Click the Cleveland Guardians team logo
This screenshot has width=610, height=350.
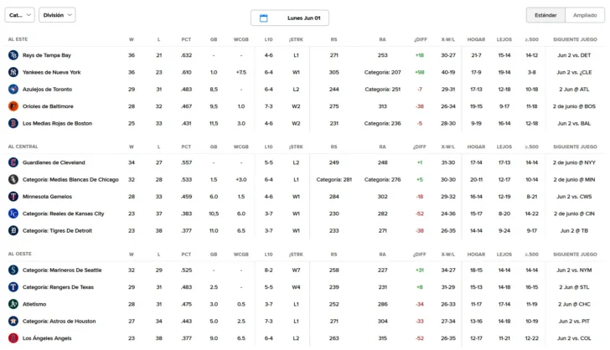[13, 162]
